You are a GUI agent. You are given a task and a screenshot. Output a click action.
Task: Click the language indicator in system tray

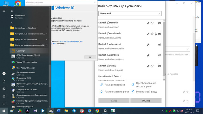(x=182, y=111)
